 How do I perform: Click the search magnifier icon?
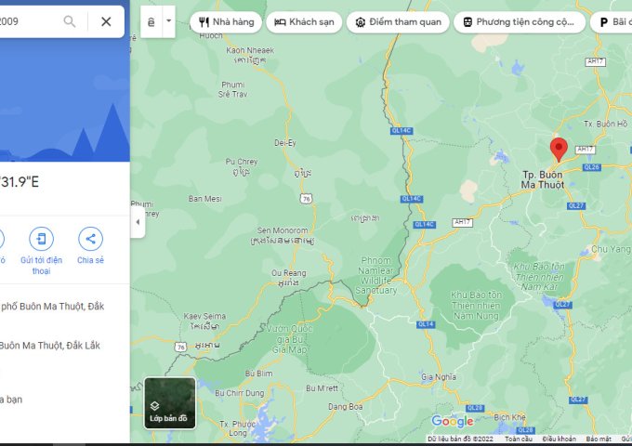(70, 21)
